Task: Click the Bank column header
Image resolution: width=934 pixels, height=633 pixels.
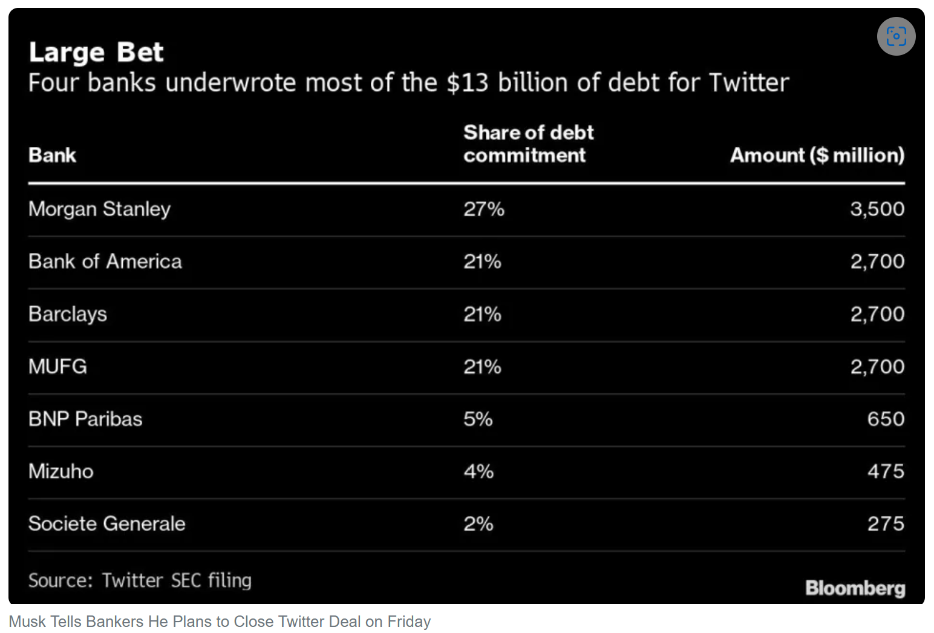Action: click(53, 156)
